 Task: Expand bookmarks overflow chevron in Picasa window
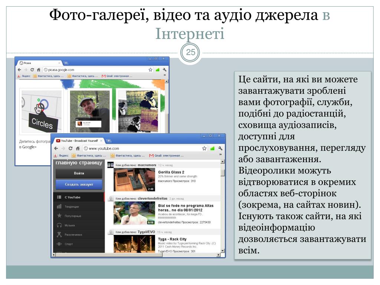point(165,75)
